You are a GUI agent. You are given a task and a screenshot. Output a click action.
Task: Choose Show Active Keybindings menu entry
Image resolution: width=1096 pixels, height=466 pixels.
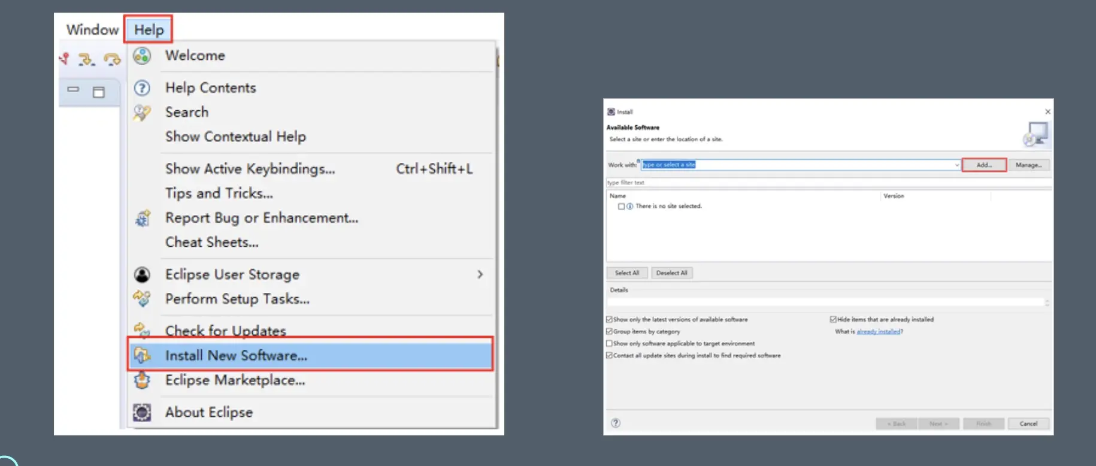(250, 169)
